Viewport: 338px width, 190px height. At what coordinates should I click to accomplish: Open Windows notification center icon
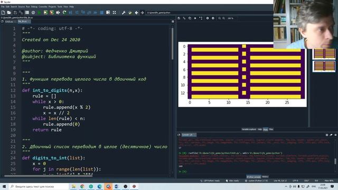click(332, 186)
